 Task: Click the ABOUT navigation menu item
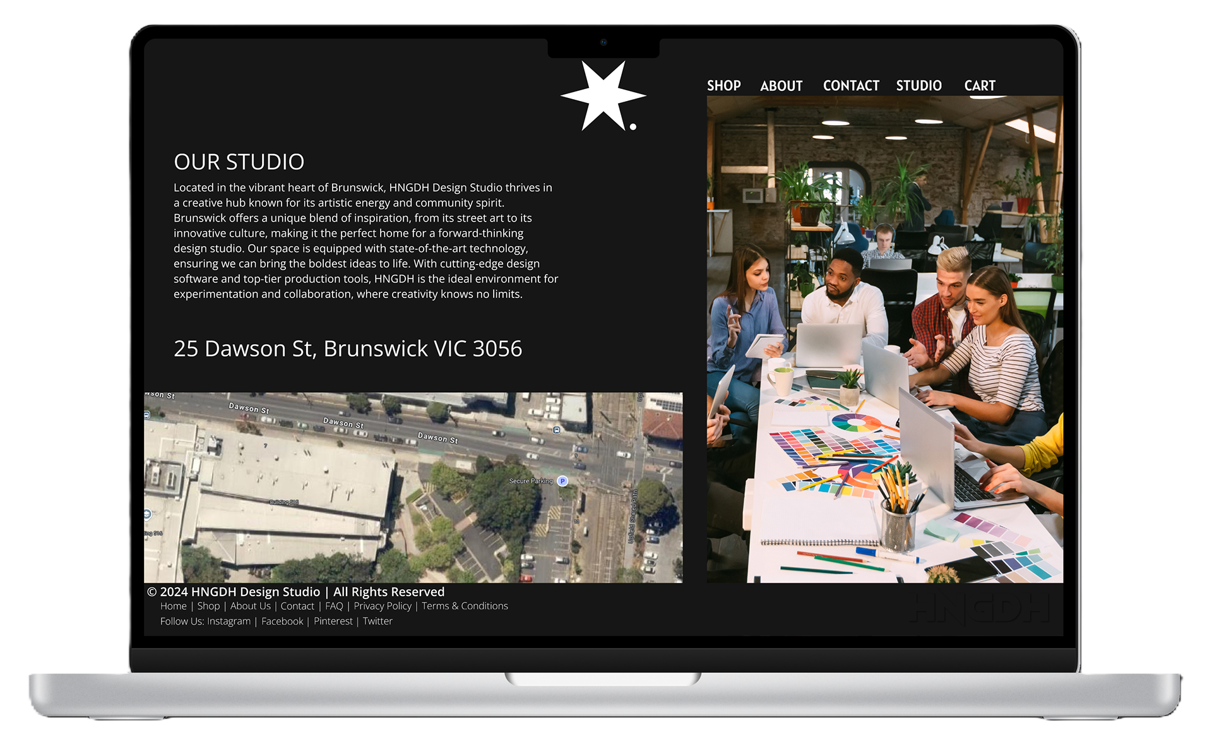pos(780,84)
